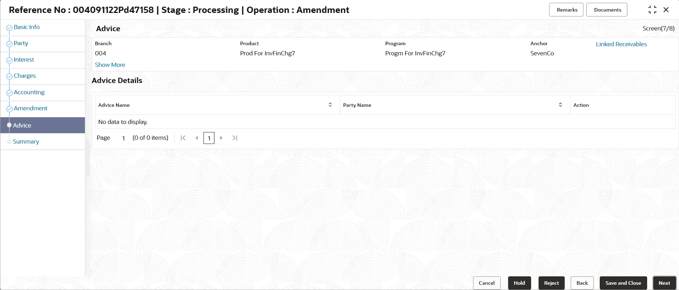This screenshot has height=290, width=679.
Task: Open the Accounting step
Action: (x=29, y=92)
